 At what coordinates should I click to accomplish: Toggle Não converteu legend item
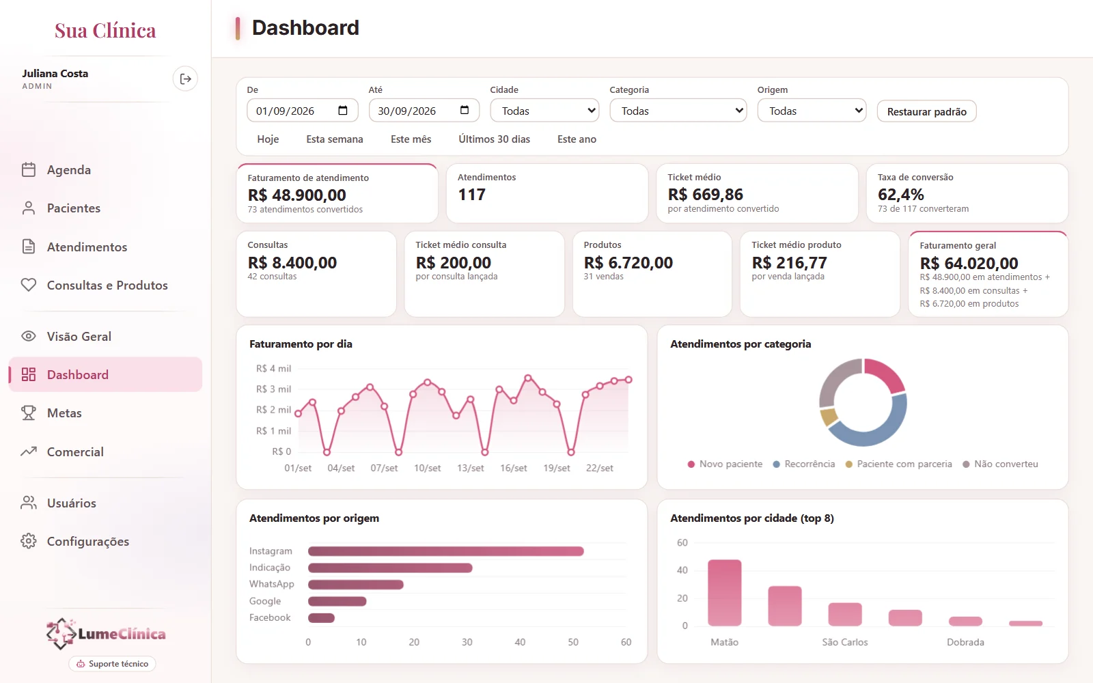[x=1000, y=464]
